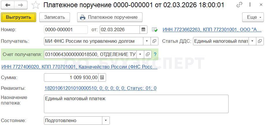Open Получатель record with open-form icon
This screenshot has width=265, height=127.
[x=155, y=41]
